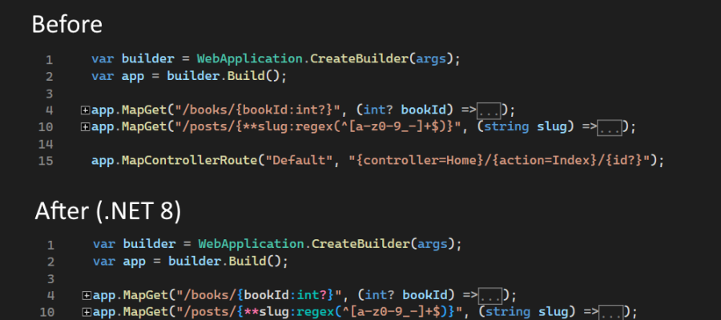Viewport: 721px width, 320px height.
Task: Click 'CreateBuilder' in After code
Action: [360, 244]
